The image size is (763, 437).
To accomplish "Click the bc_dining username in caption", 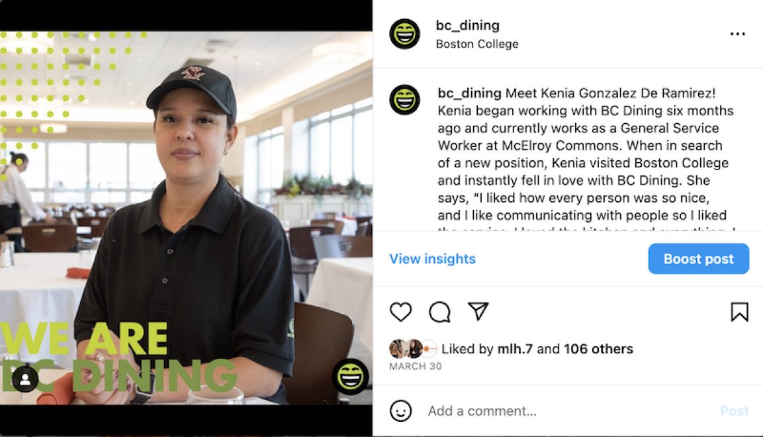I will [469, 93].
